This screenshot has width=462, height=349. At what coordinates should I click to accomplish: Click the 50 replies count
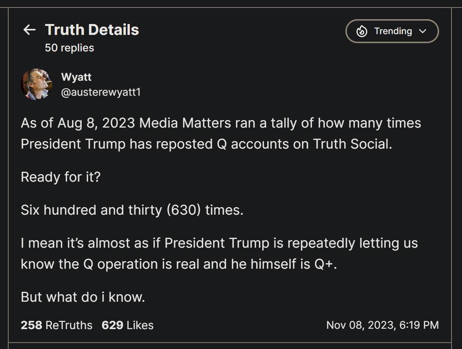[x=69, y=48]
